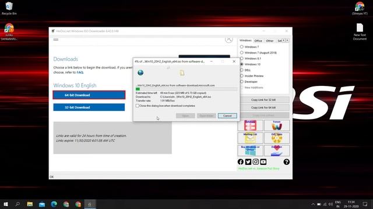Open the hamburger menu in HeiDoc downloader
This screenshot has width=373, height=209.
(x=56, y=39)
